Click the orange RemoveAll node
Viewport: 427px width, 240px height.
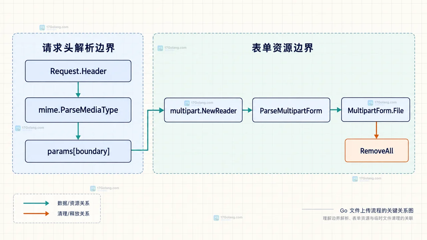377,151
